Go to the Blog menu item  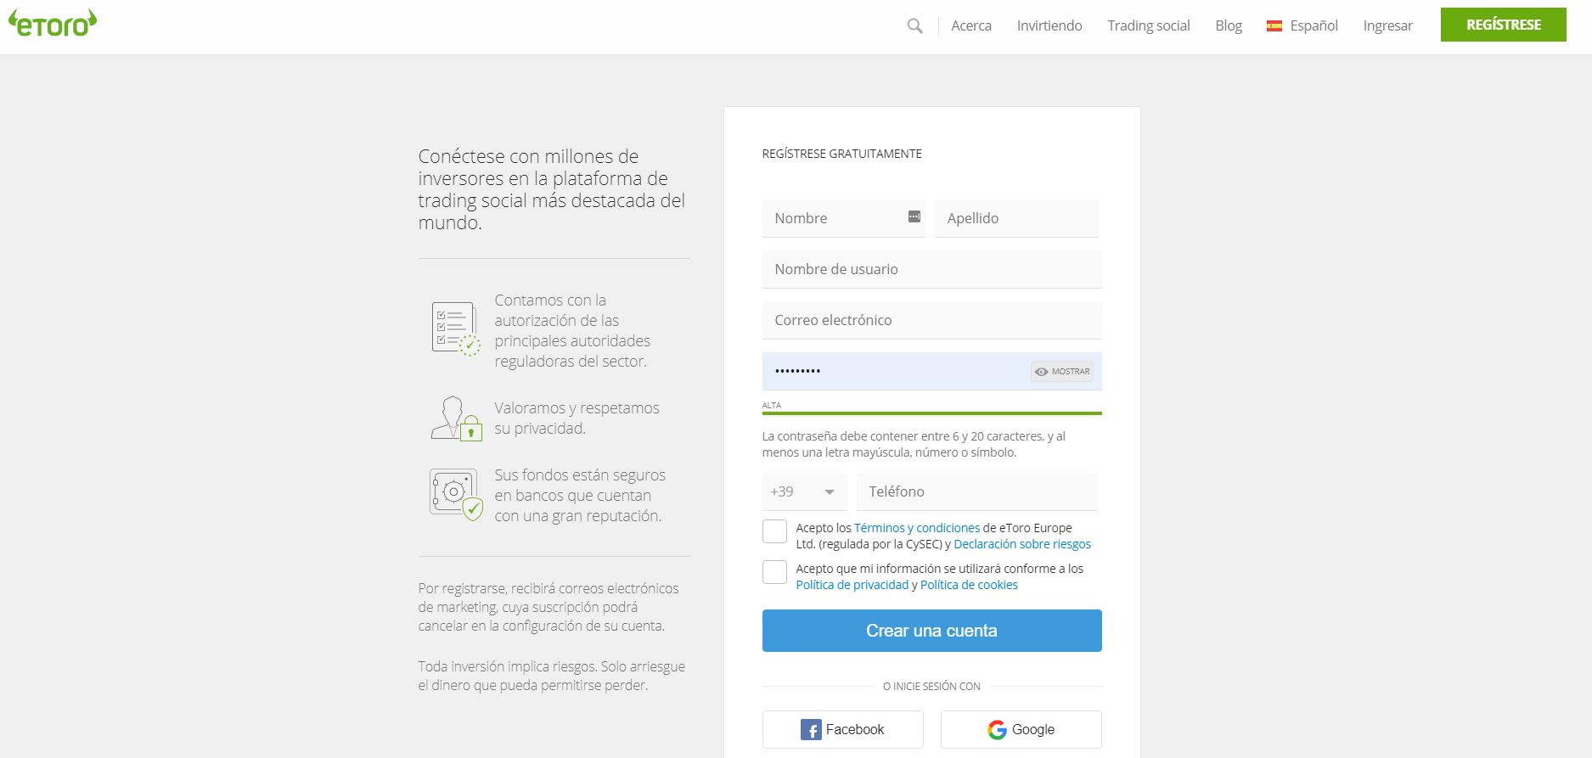click(1229, 26)
